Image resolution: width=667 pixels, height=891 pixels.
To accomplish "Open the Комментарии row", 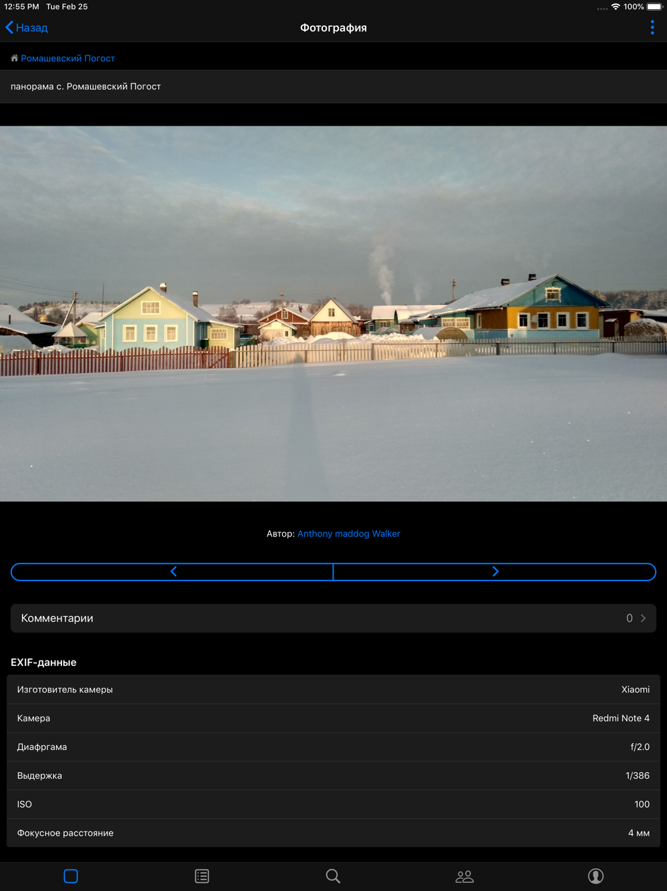I will point(333,618).
